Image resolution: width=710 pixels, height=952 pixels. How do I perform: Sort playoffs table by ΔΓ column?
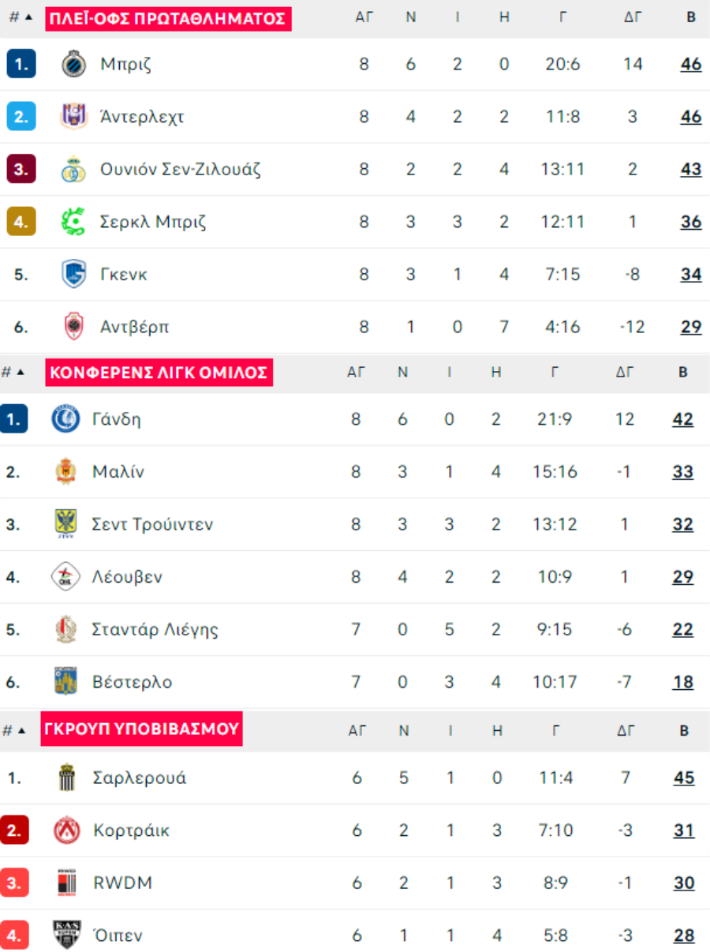(x=633, y=17)
